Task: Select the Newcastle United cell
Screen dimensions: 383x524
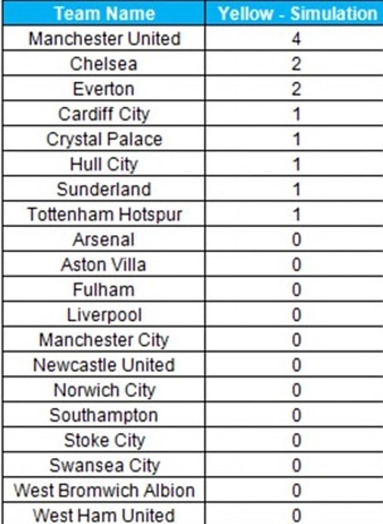Action: pos(104,365)
